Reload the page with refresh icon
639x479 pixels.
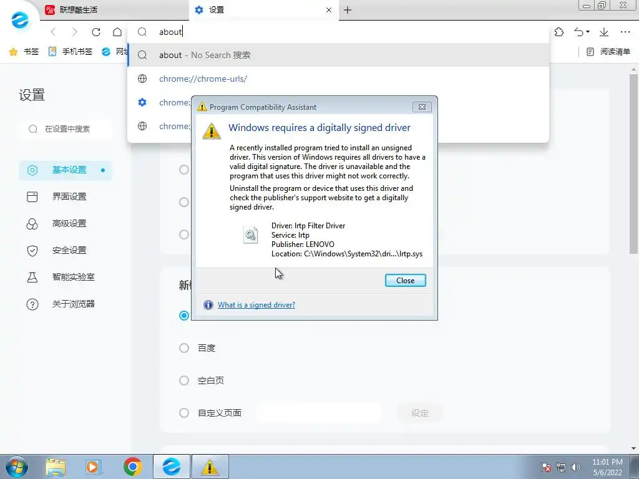pos(96,32)
